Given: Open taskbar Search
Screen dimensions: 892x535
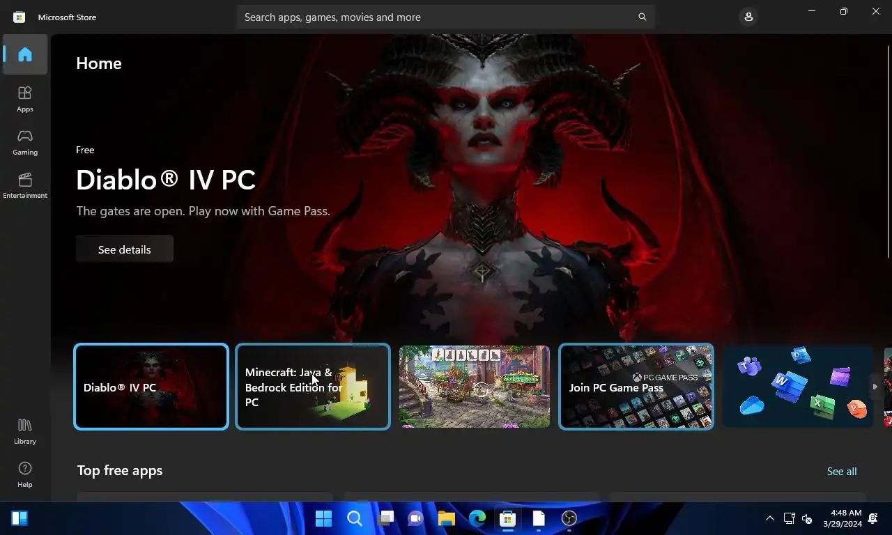Looking at the screenshot, I should pyautogui.click(x=354, y=518).
